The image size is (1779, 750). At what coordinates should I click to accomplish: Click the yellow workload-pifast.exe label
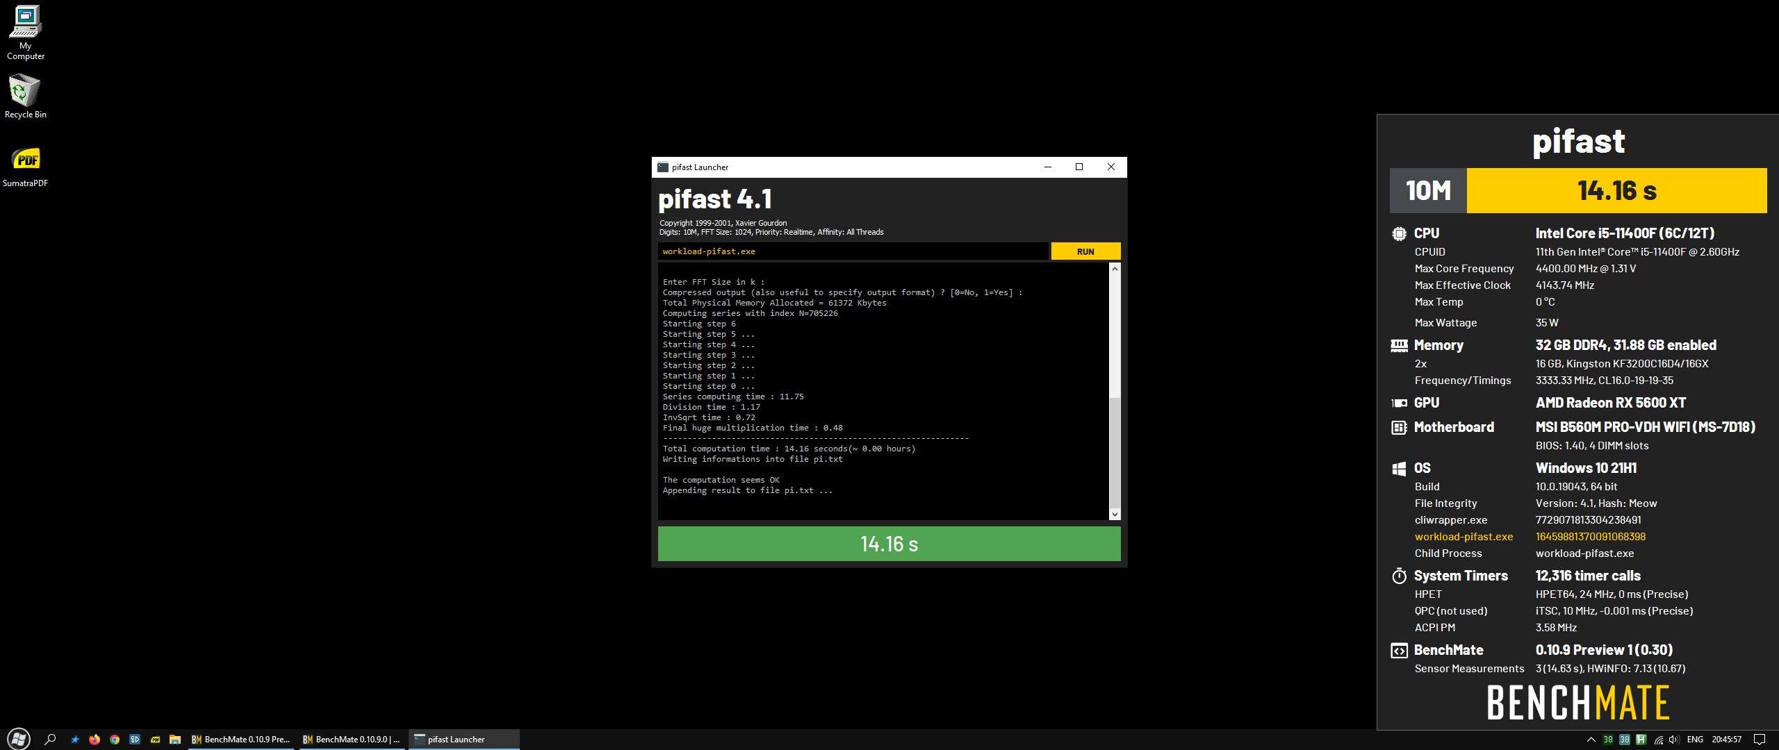pos(1464,537)
